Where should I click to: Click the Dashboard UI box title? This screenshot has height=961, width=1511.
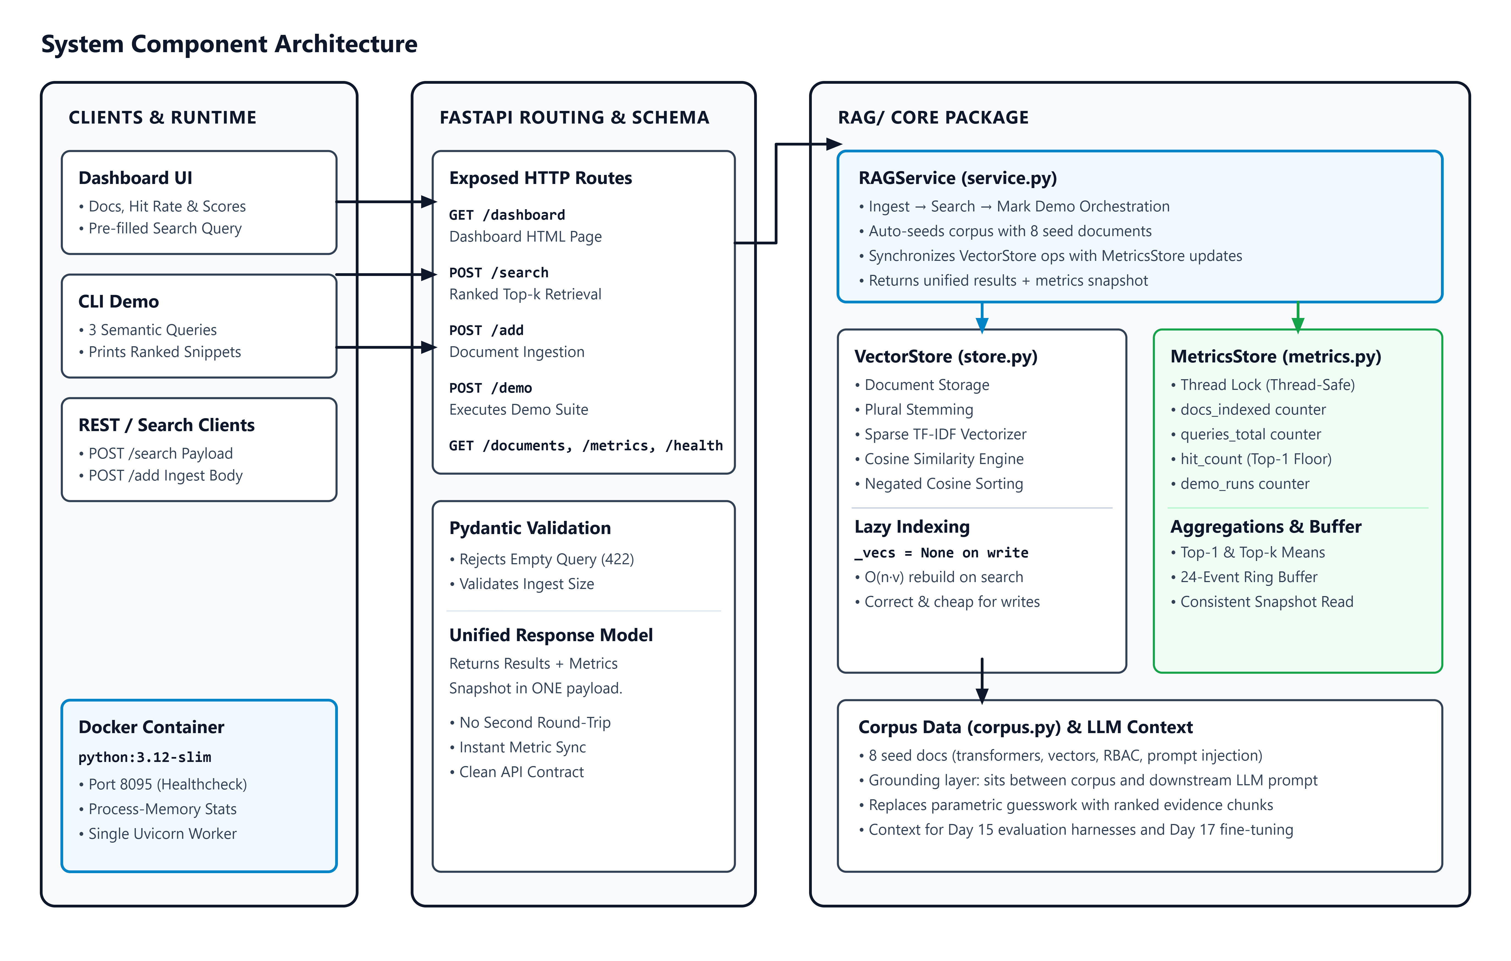pyautogui.click(x=135, y=178)
